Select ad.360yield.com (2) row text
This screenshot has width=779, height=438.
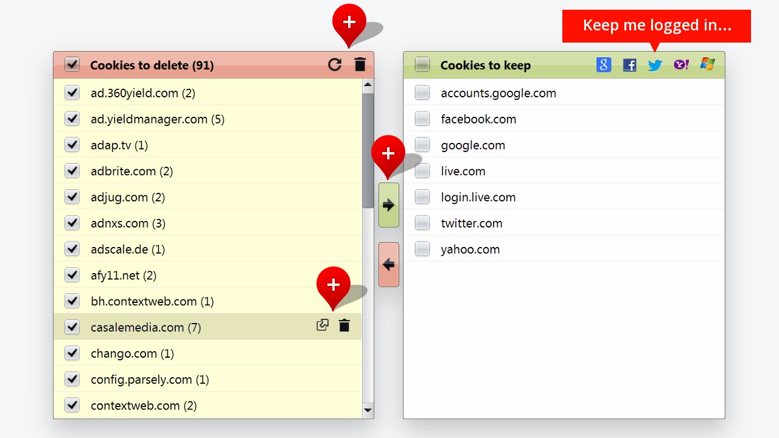(143, 93)
